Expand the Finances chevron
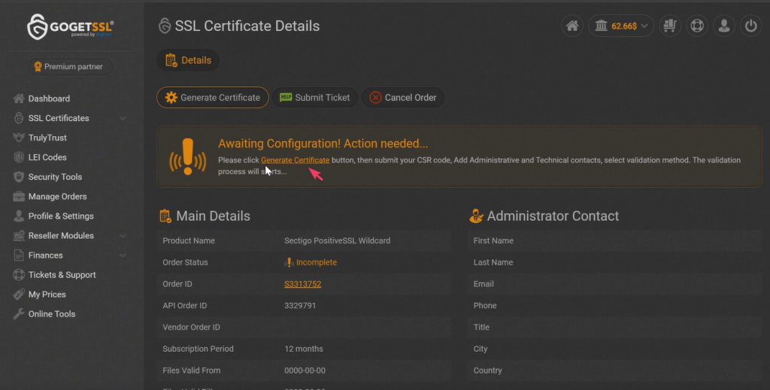This screenshot has width=770, height=390. (123, 255)
